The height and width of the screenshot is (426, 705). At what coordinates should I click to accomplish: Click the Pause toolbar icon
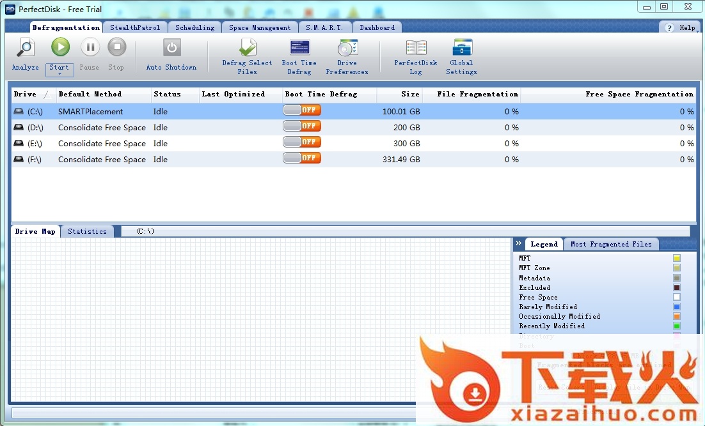[90, 47]
